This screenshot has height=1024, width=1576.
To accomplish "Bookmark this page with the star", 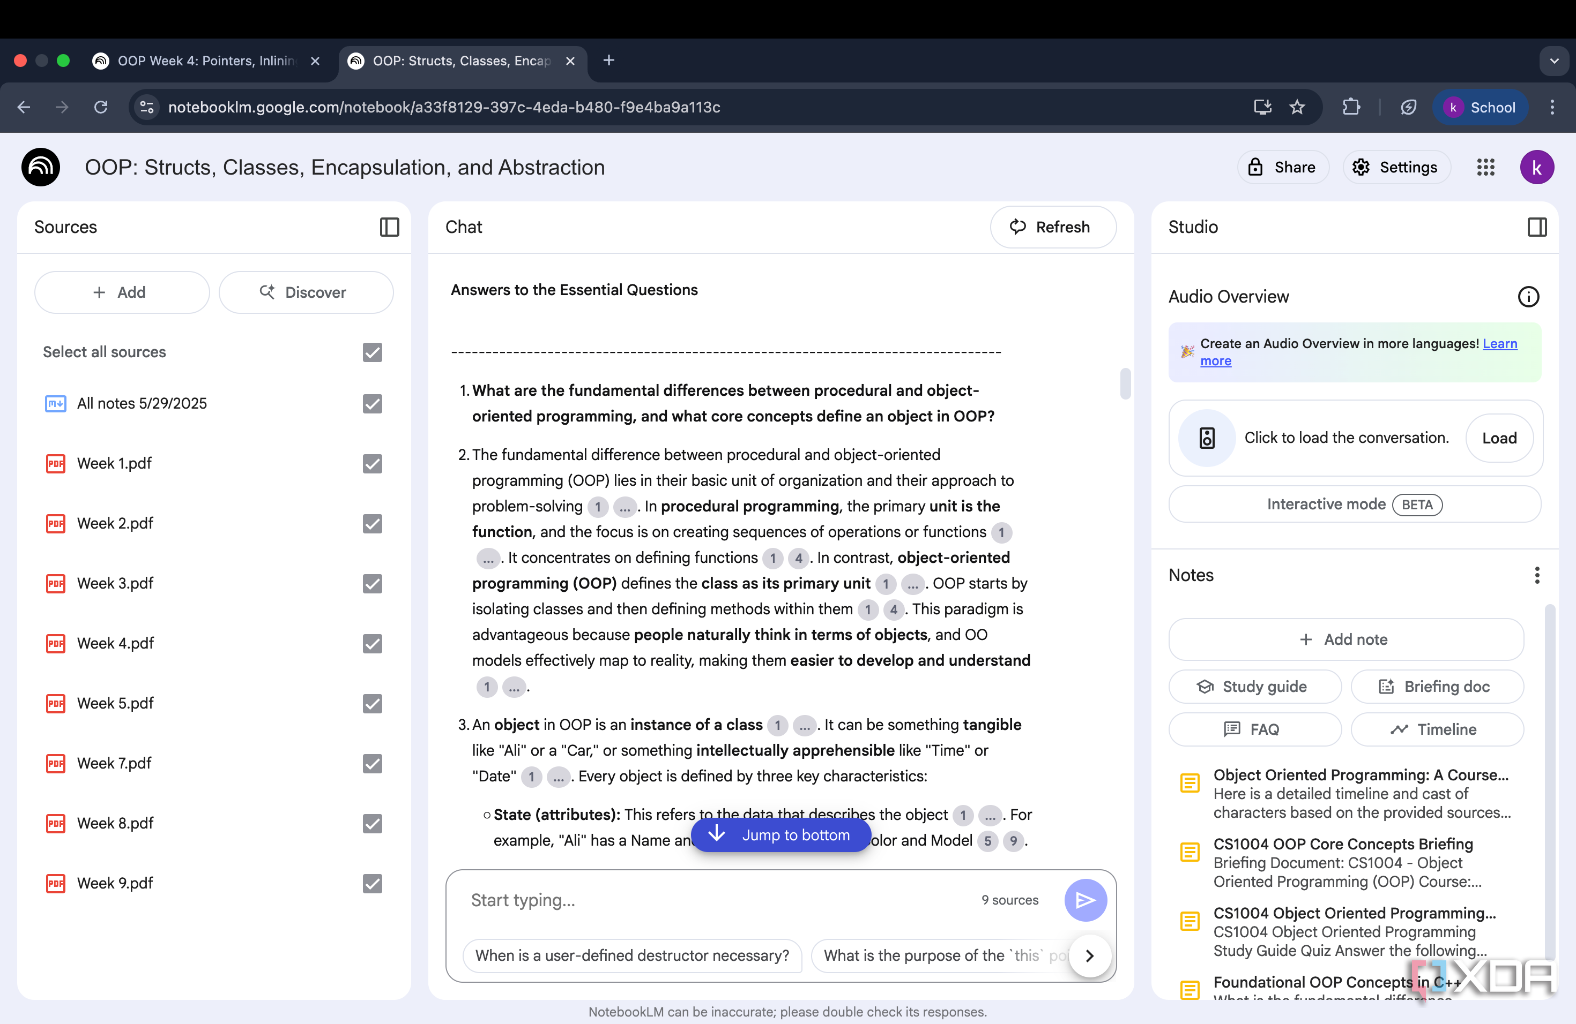I will [x=1297, y=107].
